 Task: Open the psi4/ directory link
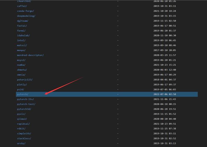click(21, 89)
